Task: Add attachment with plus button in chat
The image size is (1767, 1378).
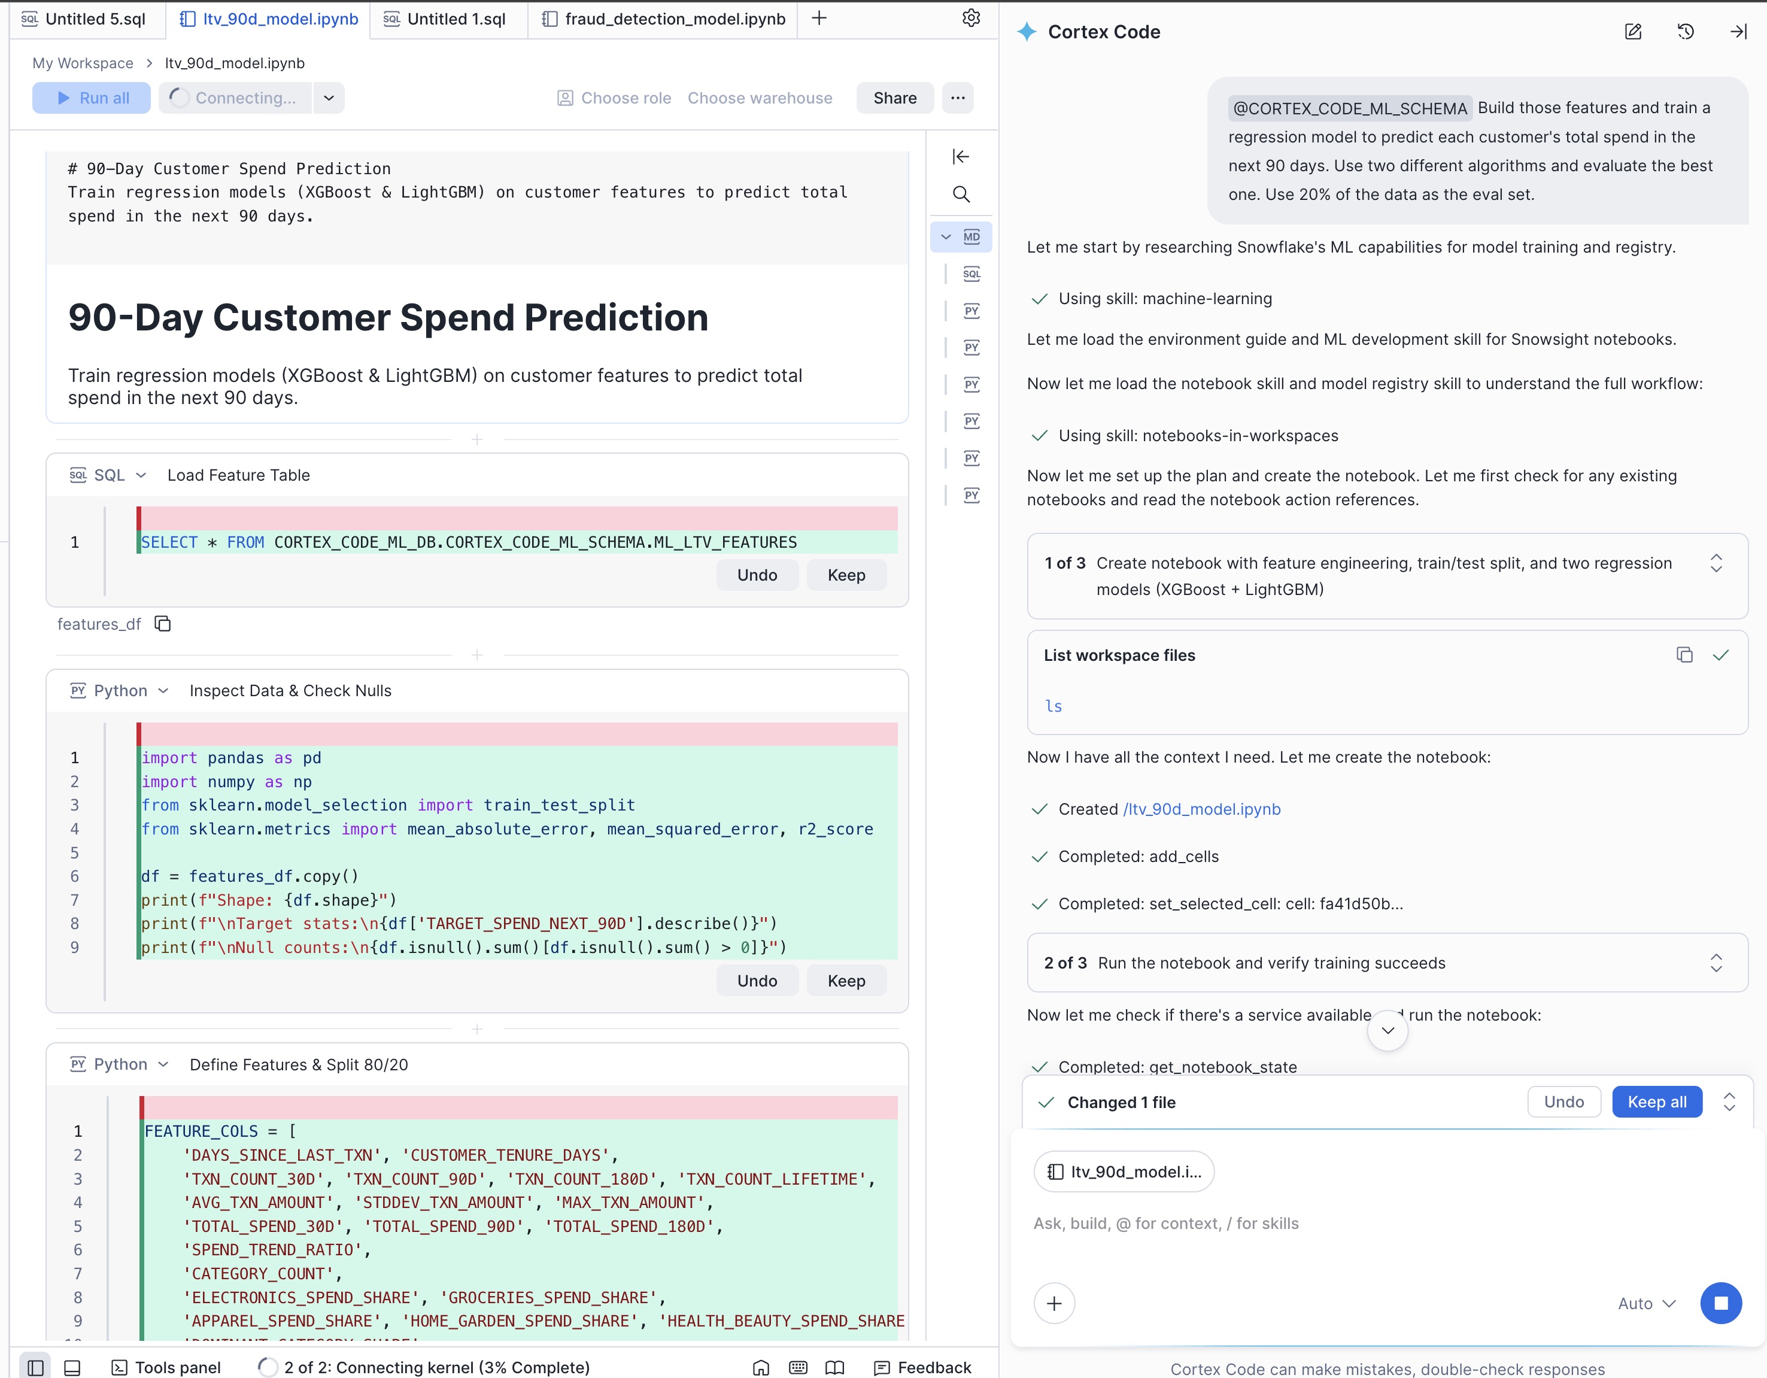Action: coord(1054,1303)
